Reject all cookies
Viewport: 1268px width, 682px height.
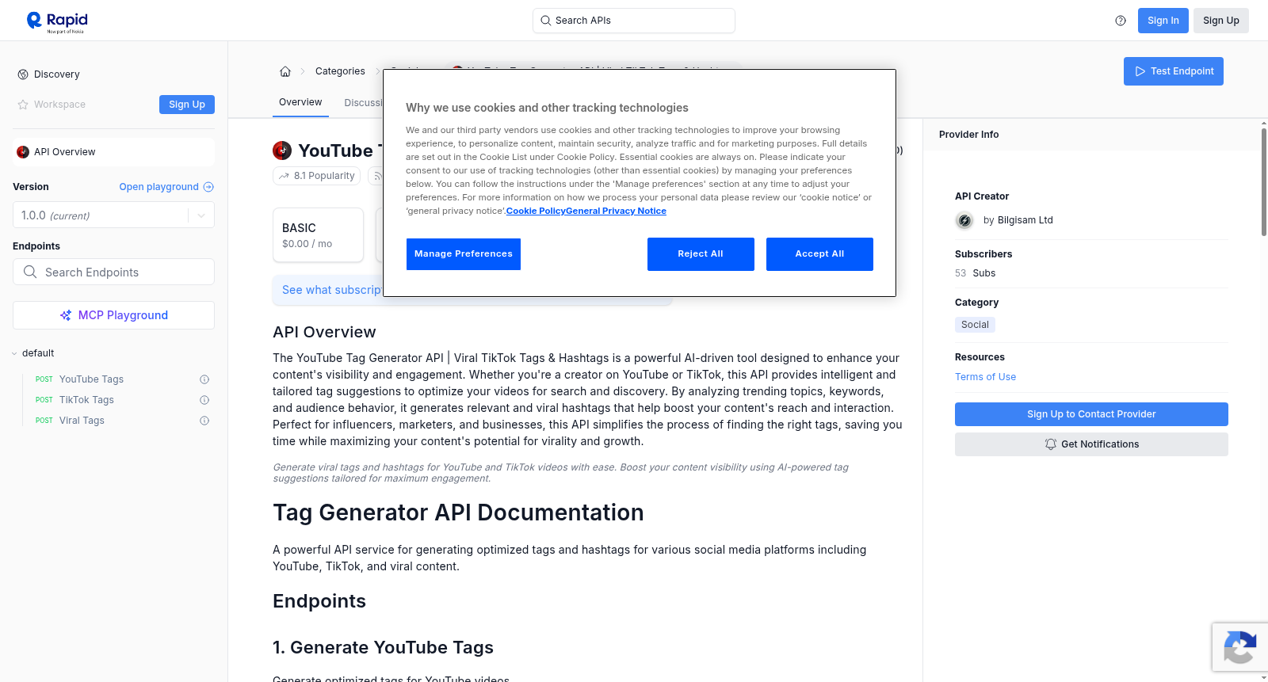(701, 254)
